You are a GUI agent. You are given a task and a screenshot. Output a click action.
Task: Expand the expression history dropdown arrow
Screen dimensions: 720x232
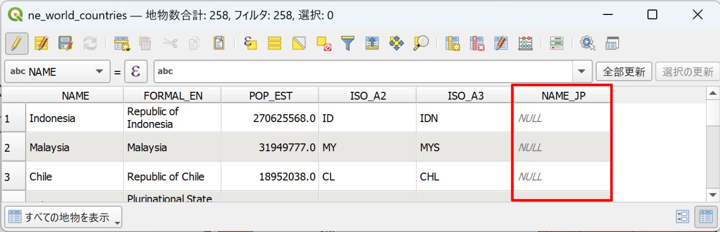581,71
